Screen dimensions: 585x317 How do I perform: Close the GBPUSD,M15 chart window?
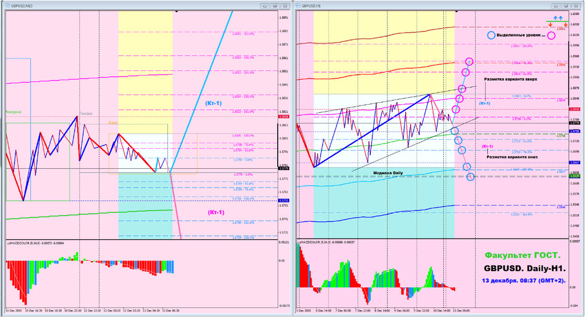[285, 6]
